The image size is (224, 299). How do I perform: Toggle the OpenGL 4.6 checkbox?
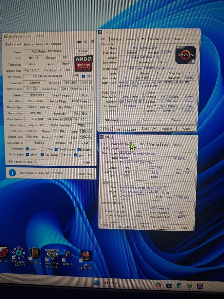coord(75,155)
